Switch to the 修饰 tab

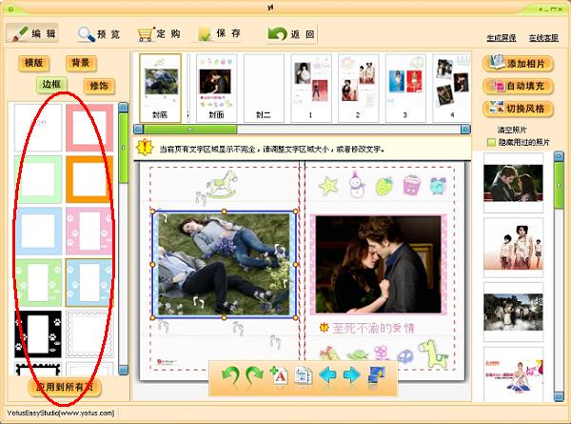pos(99,86)
